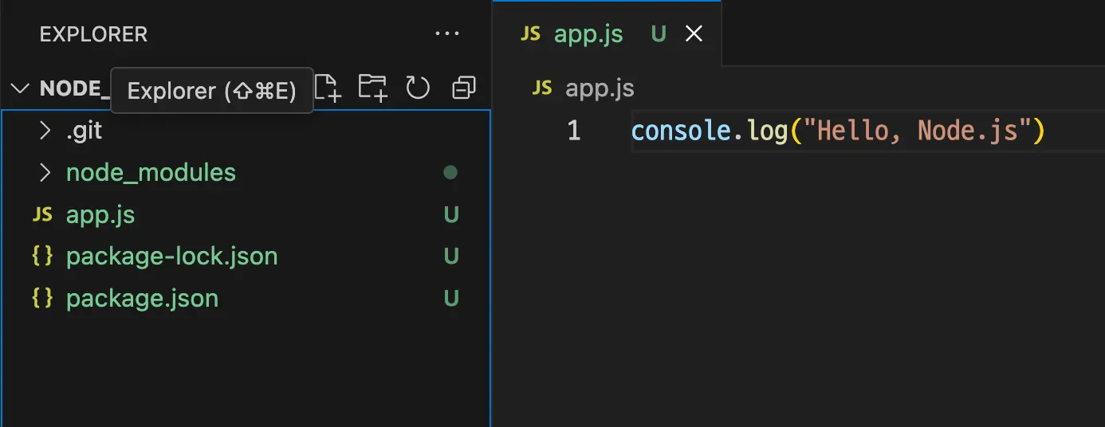Image resolution: width=1105 pixels, height=427 pixels.
Task: Click the EXPLORER panel title
Action: (x=93, y=34)
